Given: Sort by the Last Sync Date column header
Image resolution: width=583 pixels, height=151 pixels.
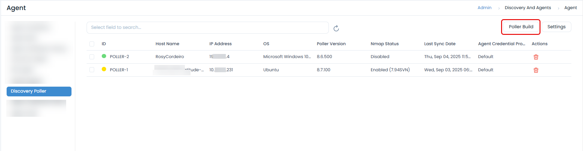Looking at the screenshot, I should [440, 44].
